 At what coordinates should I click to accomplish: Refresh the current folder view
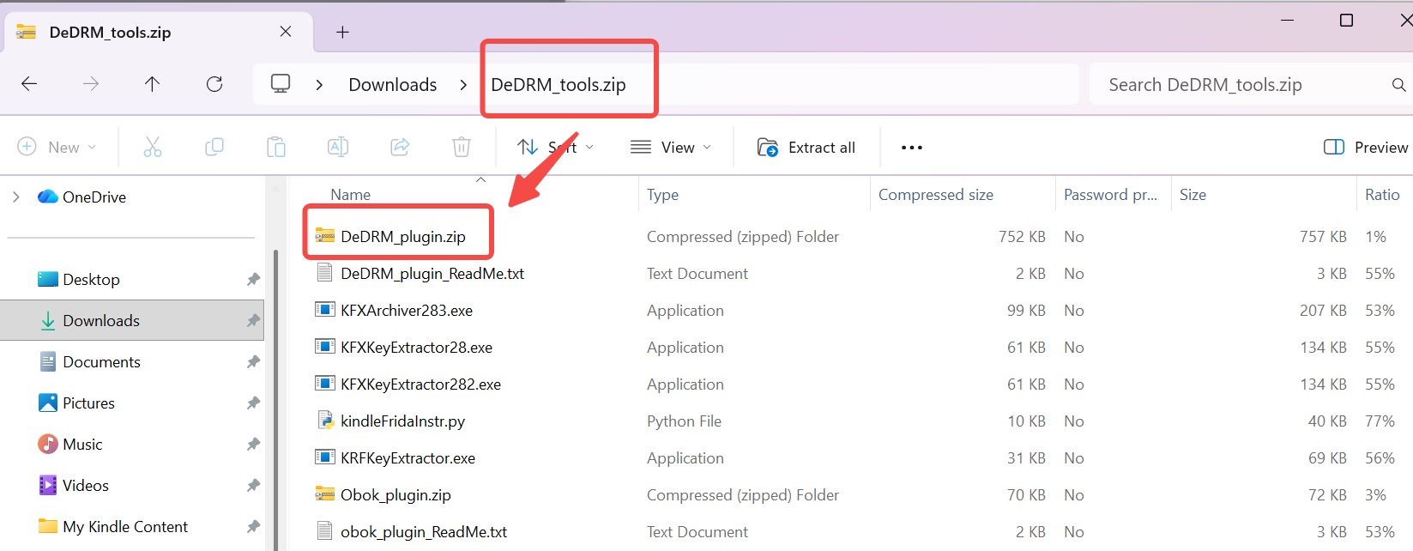(x=214, y=84)
